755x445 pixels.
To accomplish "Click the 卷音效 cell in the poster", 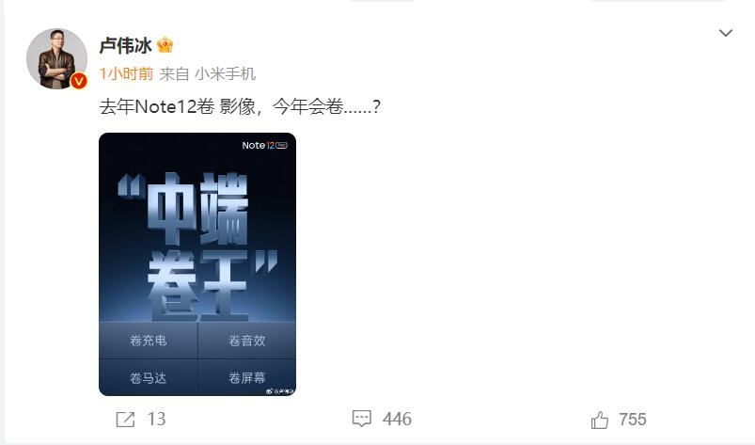I will (x=247, y=341).
